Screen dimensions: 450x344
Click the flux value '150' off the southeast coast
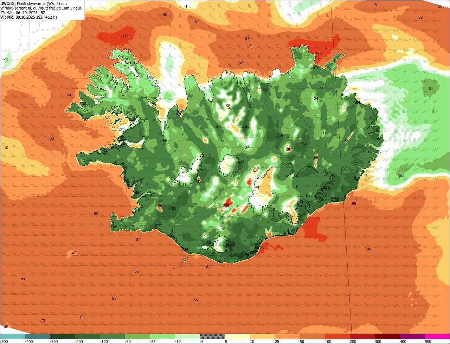coord(307,222)
